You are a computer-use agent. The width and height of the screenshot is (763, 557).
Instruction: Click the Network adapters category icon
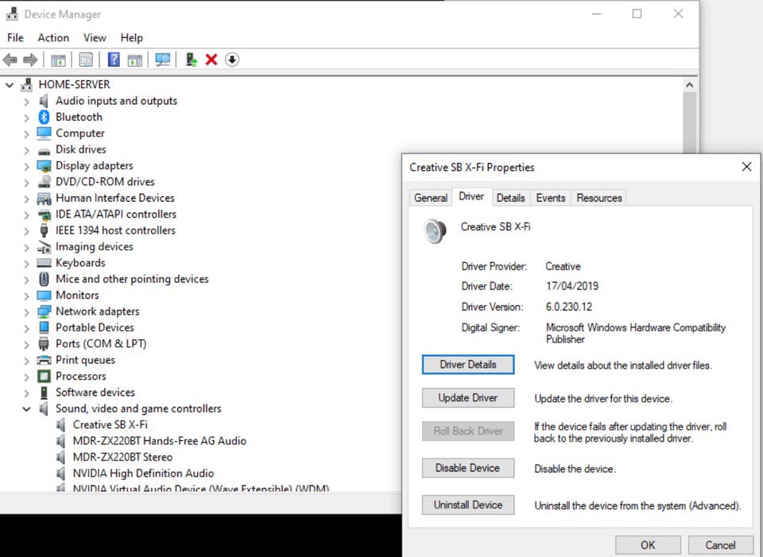point(44,311)
